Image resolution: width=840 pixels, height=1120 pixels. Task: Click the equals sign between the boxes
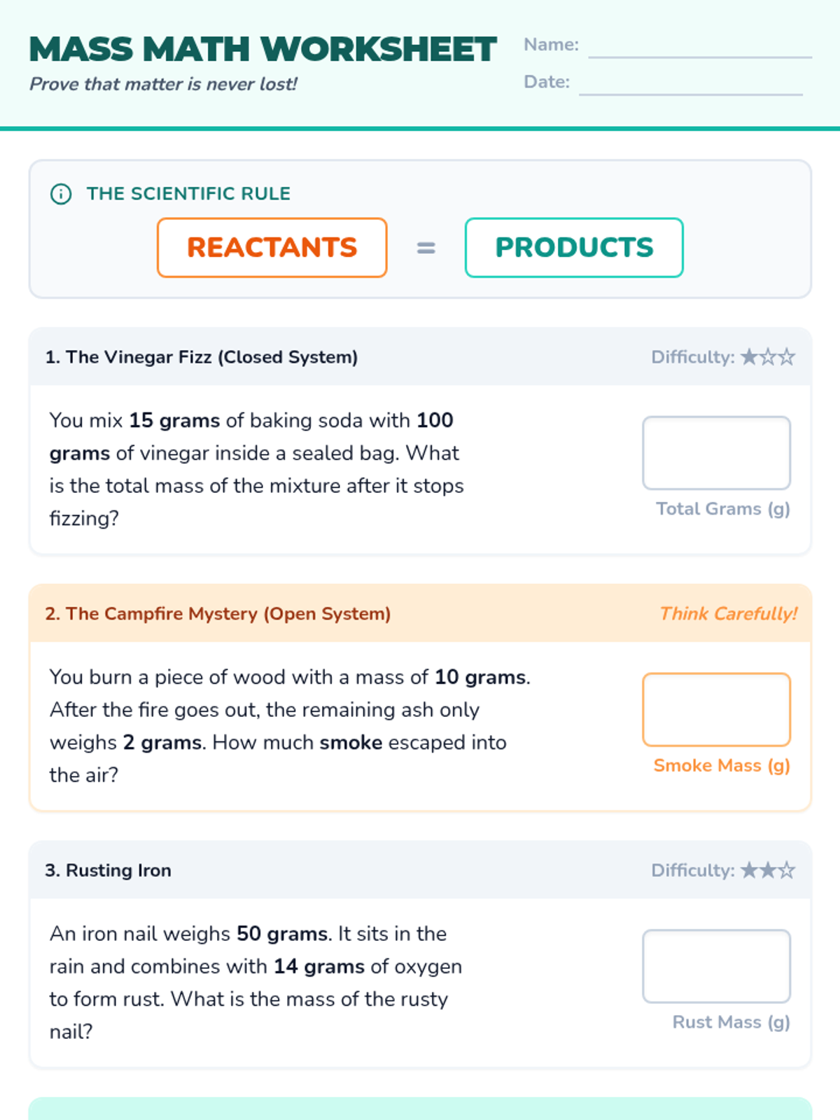pyautogui.click(x=426, y=248)
